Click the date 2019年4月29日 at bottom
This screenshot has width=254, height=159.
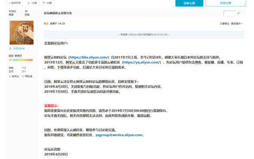tap(56, 154)
